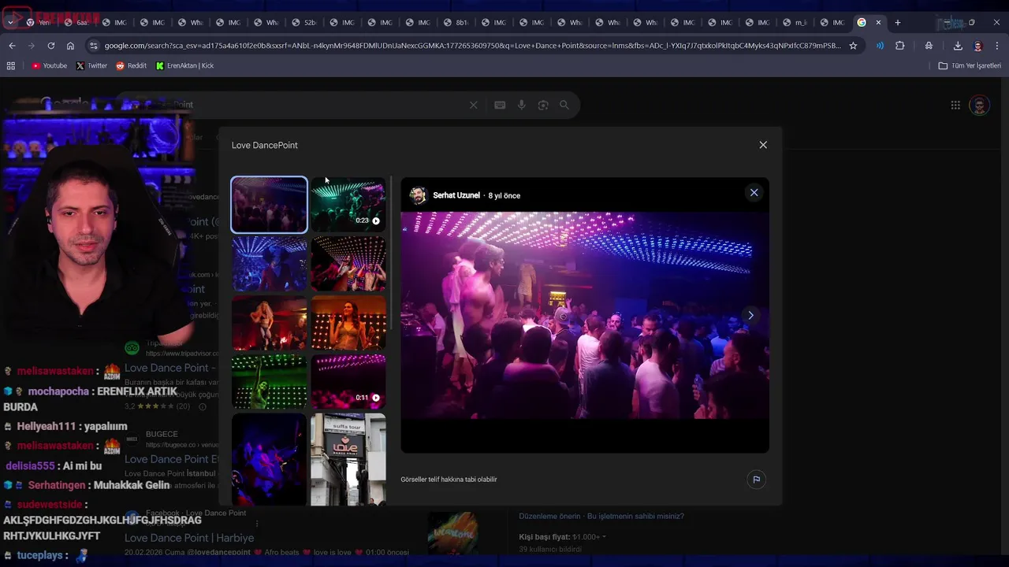Play the 0:11 video thumbnail
Image resolution: width=1009 pixels, height=567 pixels.
click(x=348, y=381)
